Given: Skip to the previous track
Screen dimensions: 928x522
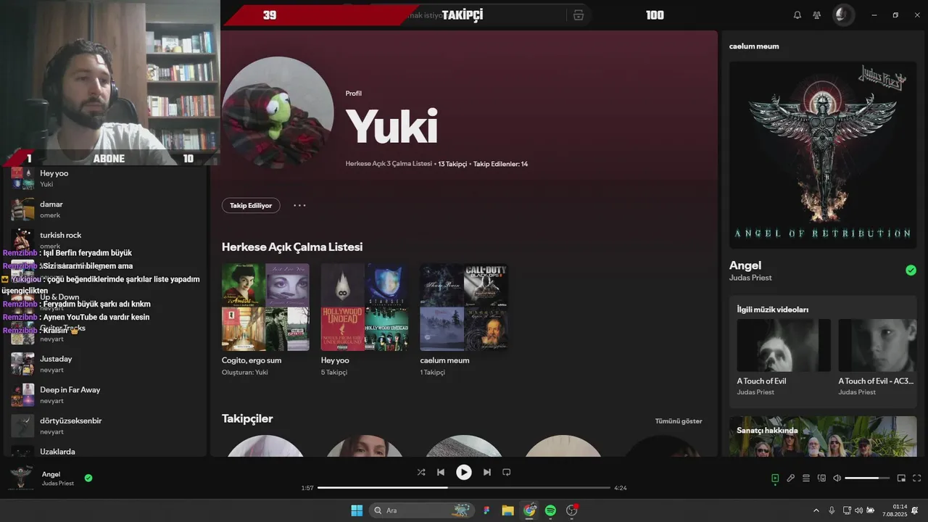Looking at the screenshot, I should (x=441, y=472).
